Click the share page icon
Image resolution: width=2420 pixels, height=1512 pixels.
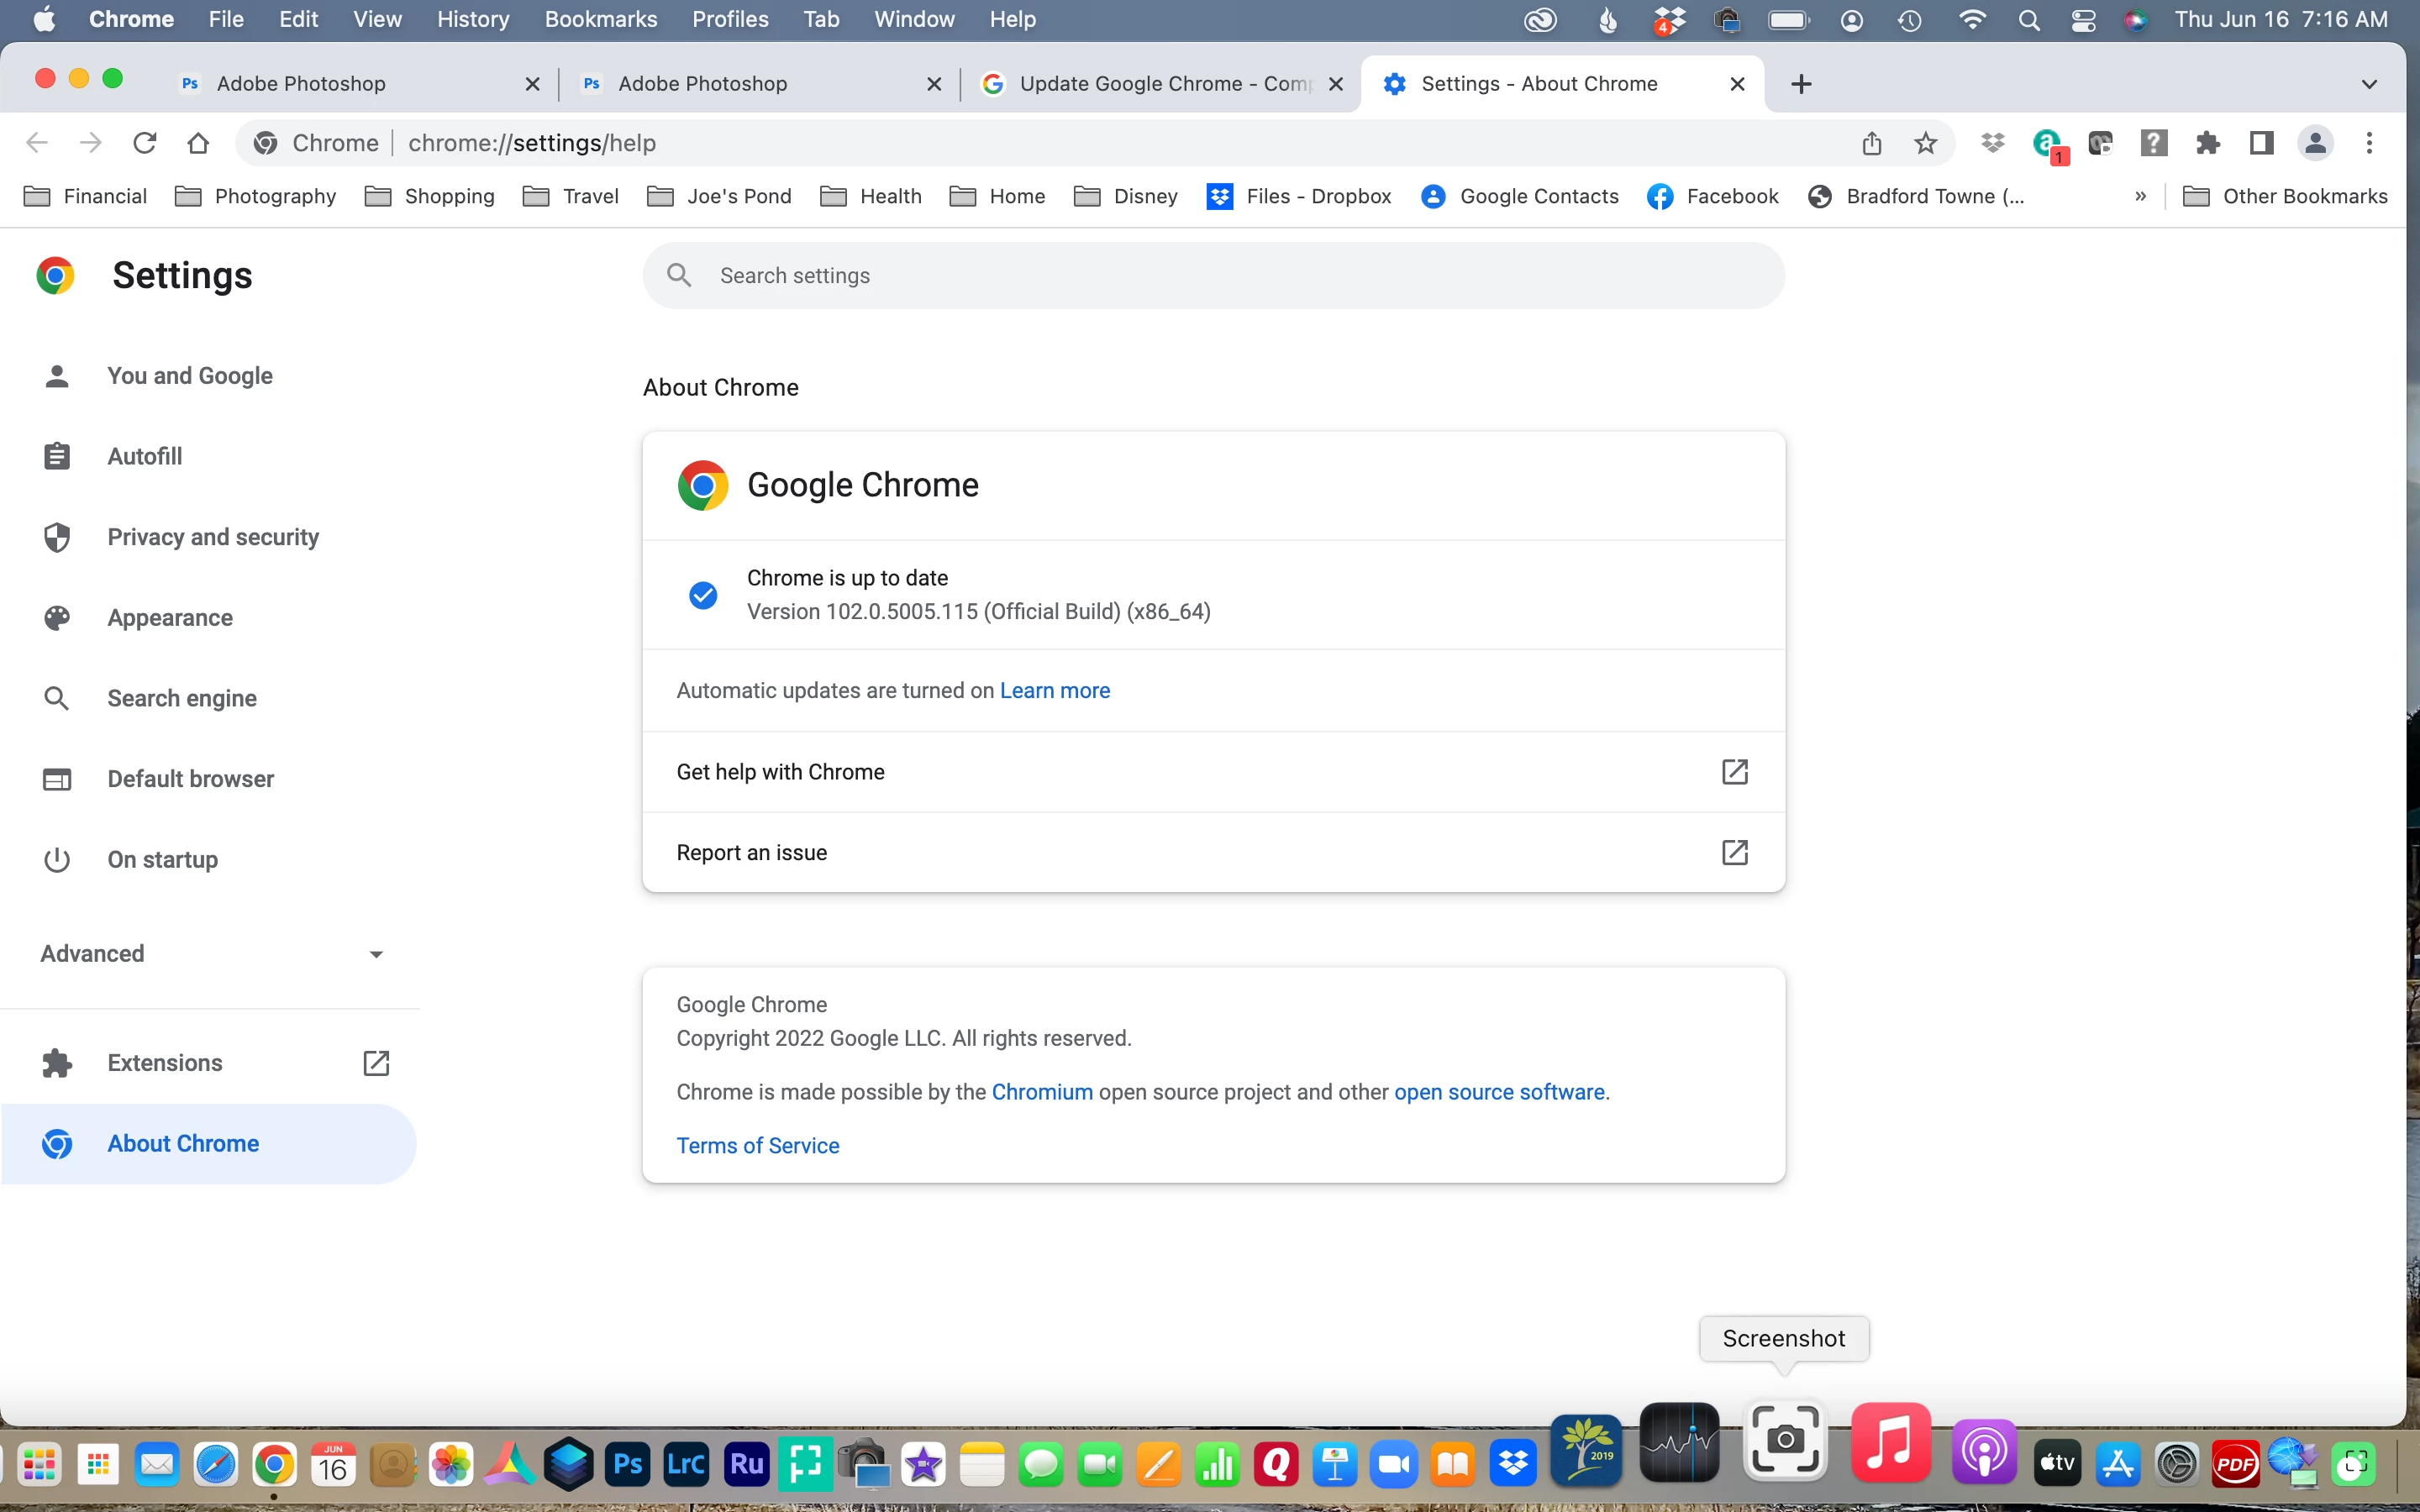(x=1871, y=143)
